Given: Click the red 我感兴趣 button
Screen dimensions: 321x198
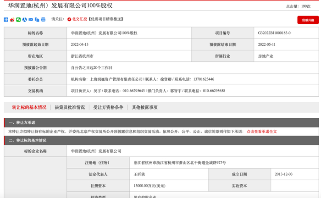Looking at the screenshot, I should coord(308,20).
